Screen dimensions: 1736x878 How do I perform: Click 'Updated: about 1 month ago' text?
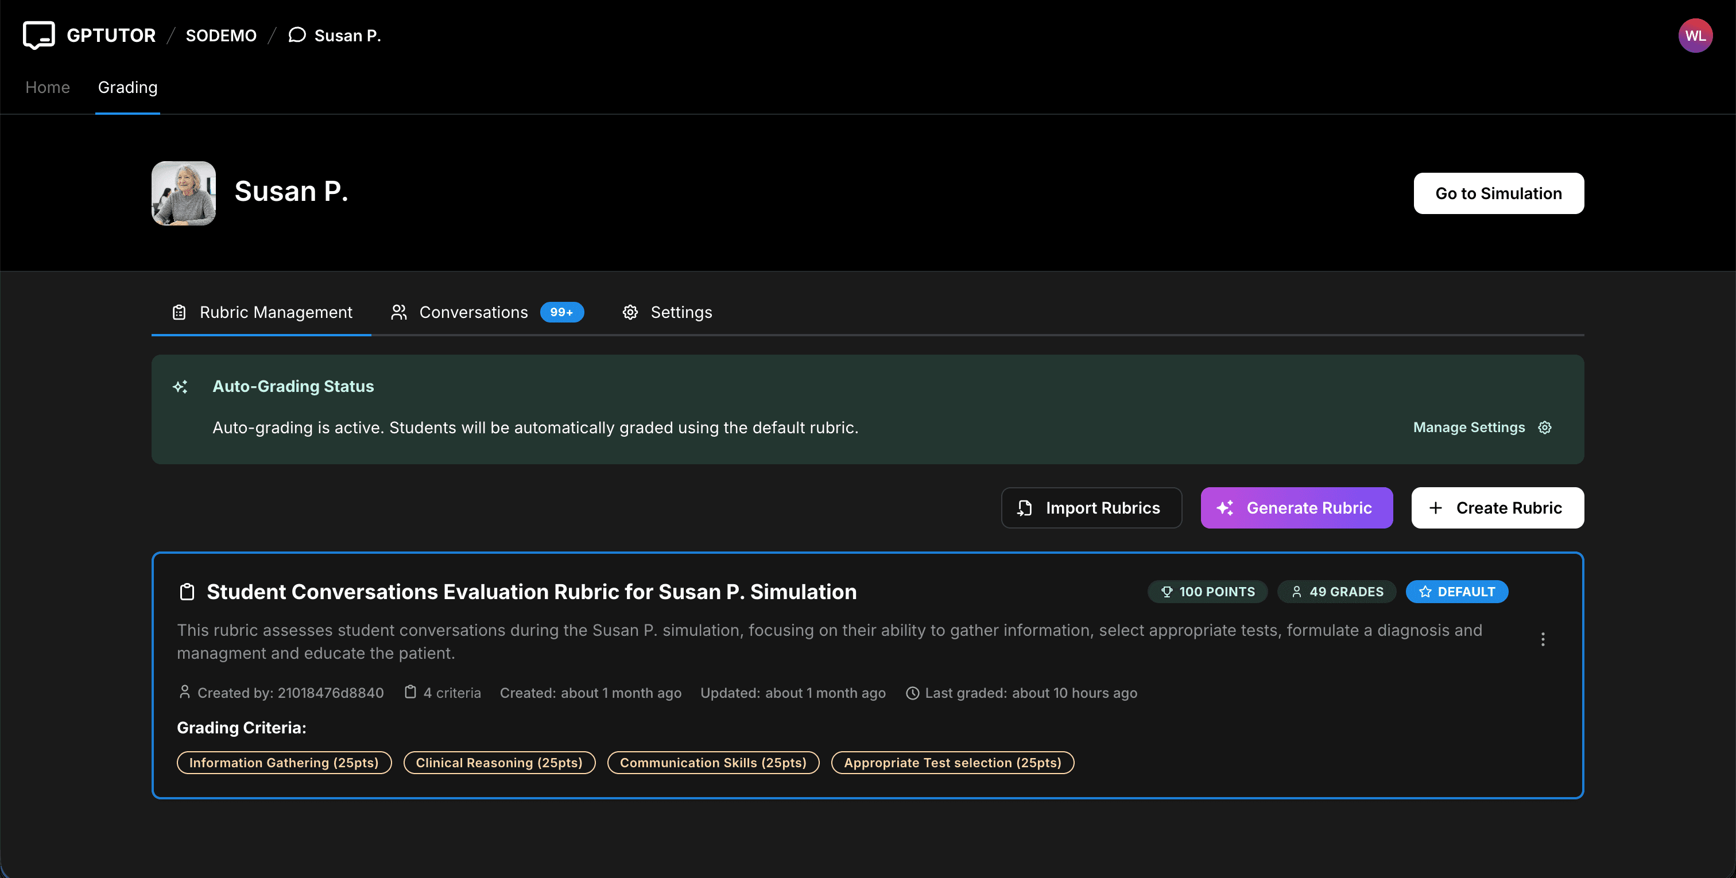[x=793, y=693]
